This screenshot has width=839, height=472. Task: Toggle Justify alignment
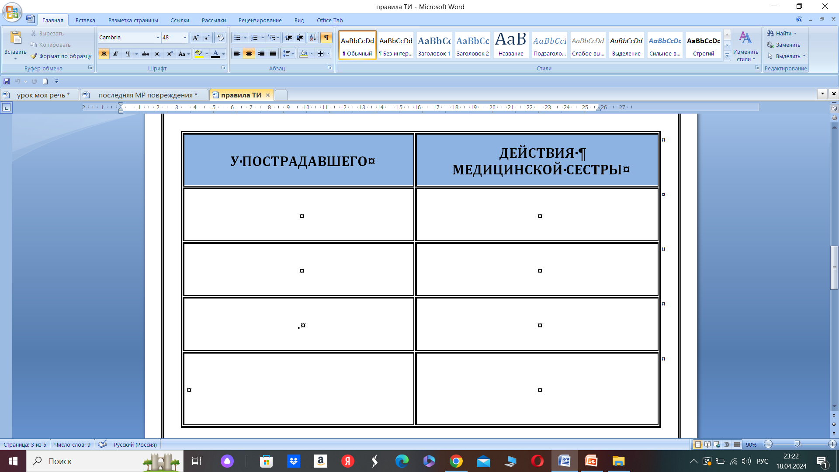pyautogui.click(x=273, y=53)
